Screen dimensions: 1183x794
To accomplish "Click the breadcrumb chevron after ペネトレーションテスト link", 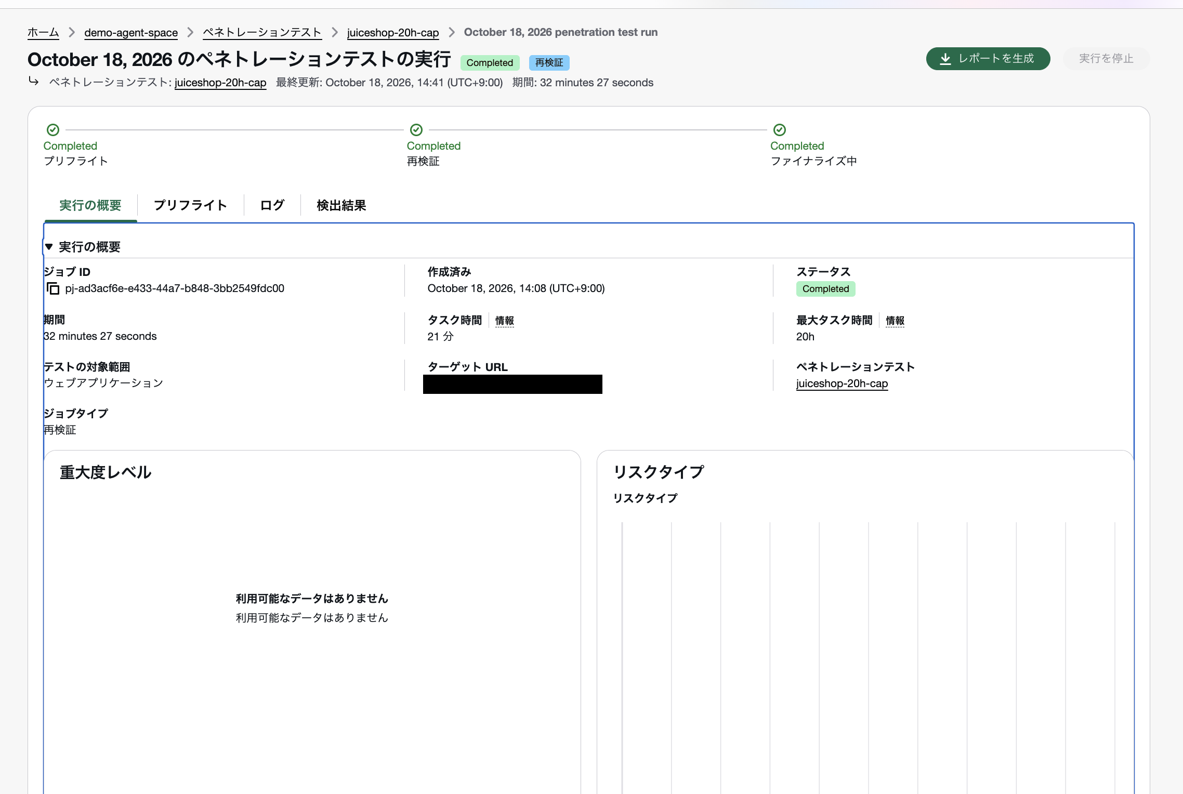I will pyautogui.click(x=335, y=32).
